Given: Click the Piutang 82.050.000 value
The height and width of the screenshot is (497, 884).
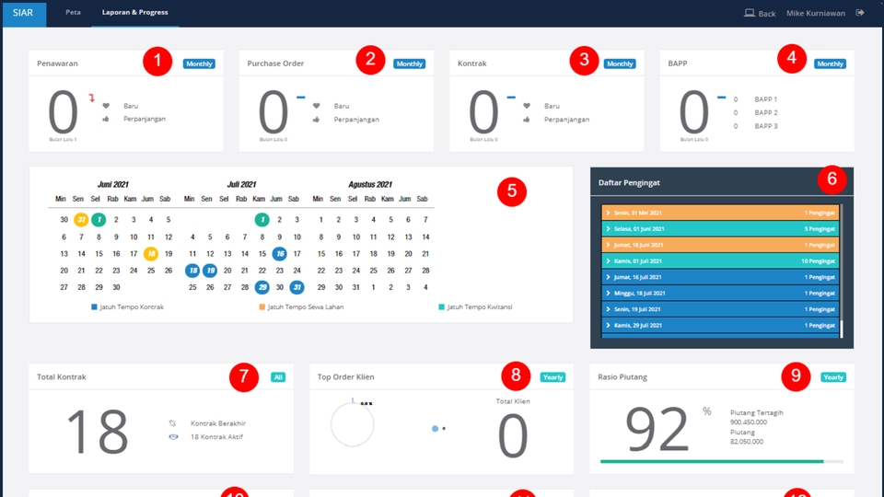Looking at the screenshot, I should point(747,442).
